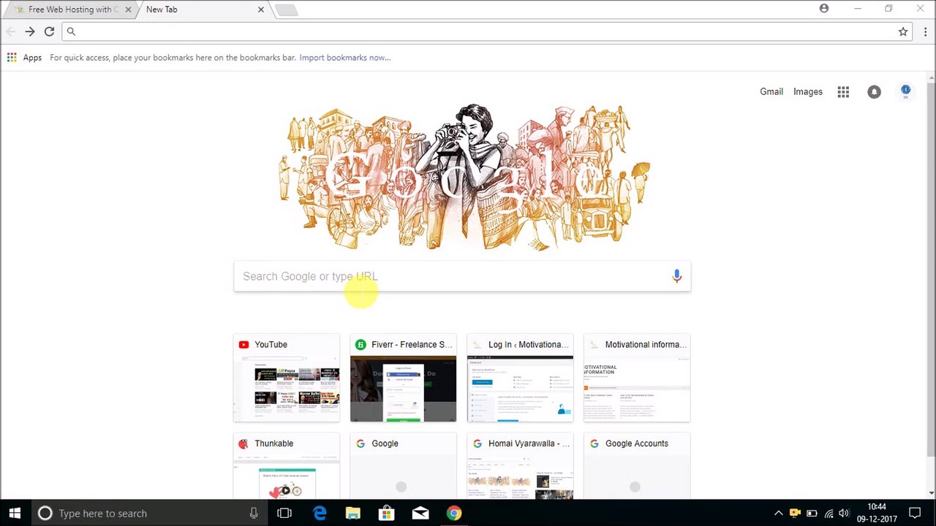
Task: Open the Images link
Action: 808,91
